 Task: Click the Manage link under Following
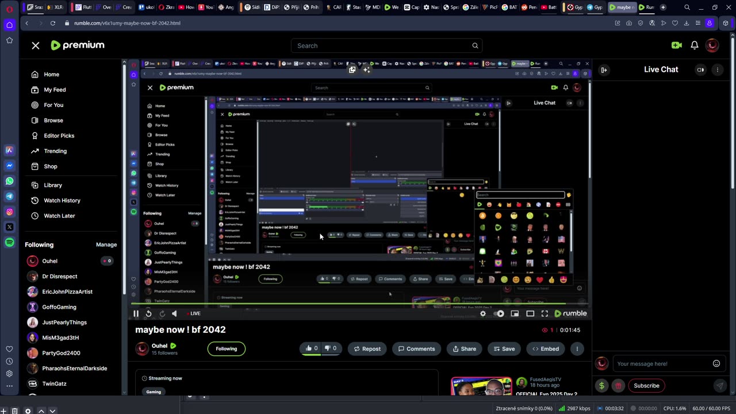pos(106,244)
